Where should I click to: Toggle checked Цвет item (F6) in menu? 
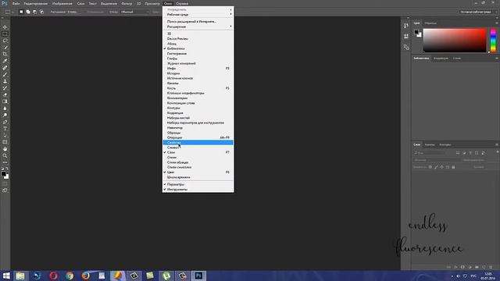click(198, 172)
